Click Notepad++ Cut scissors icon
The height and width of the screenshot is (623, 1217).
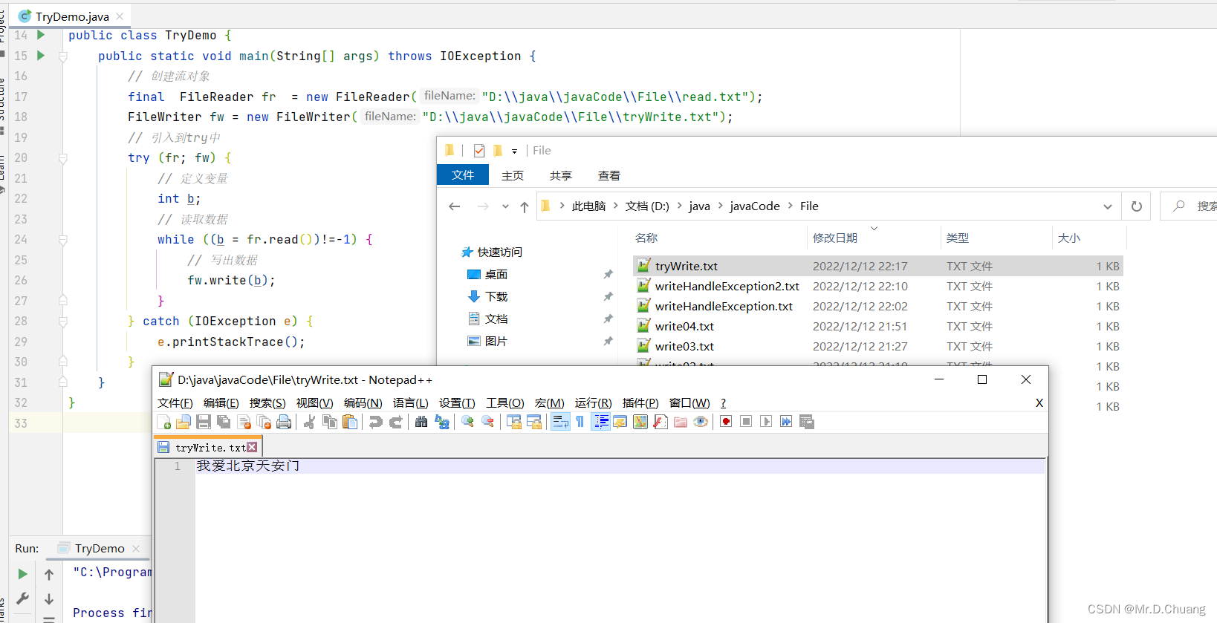[310, 422]
